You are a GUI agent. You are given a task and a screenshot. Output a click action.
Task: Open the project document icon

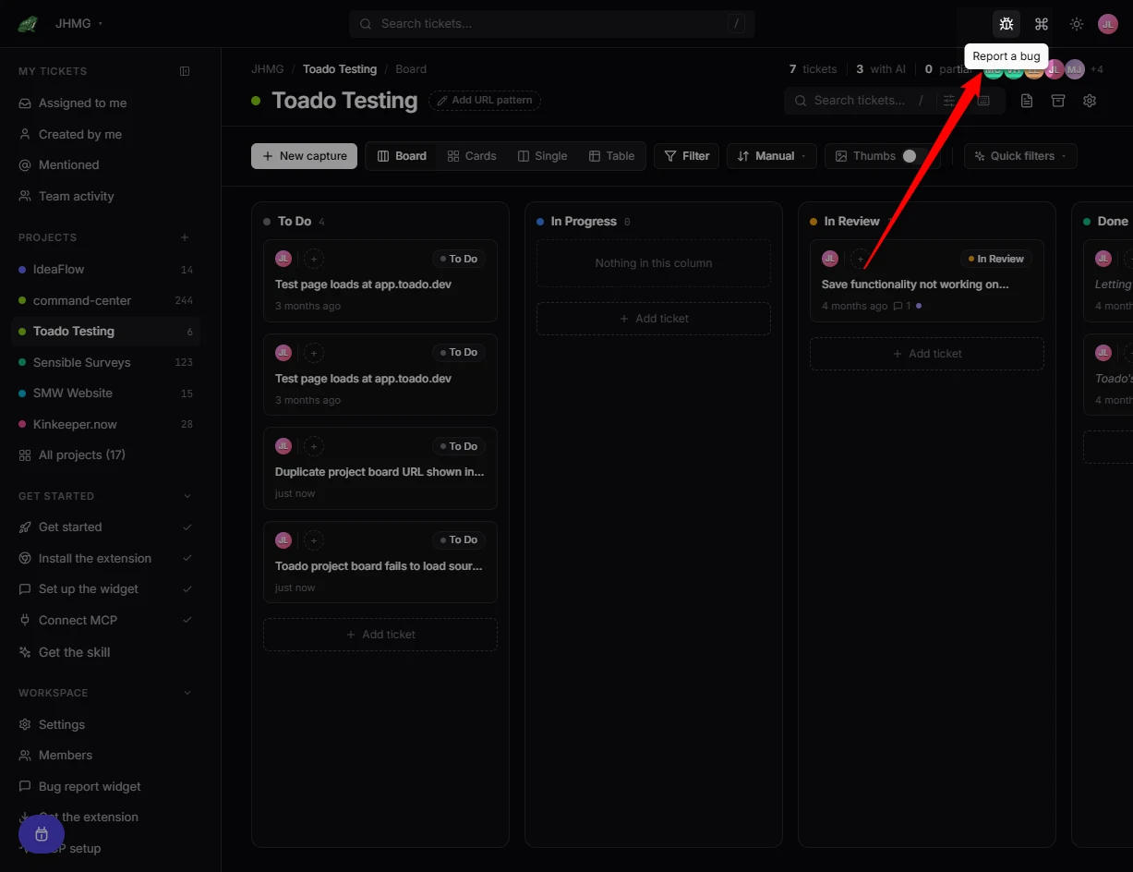tap(1027, 101)
